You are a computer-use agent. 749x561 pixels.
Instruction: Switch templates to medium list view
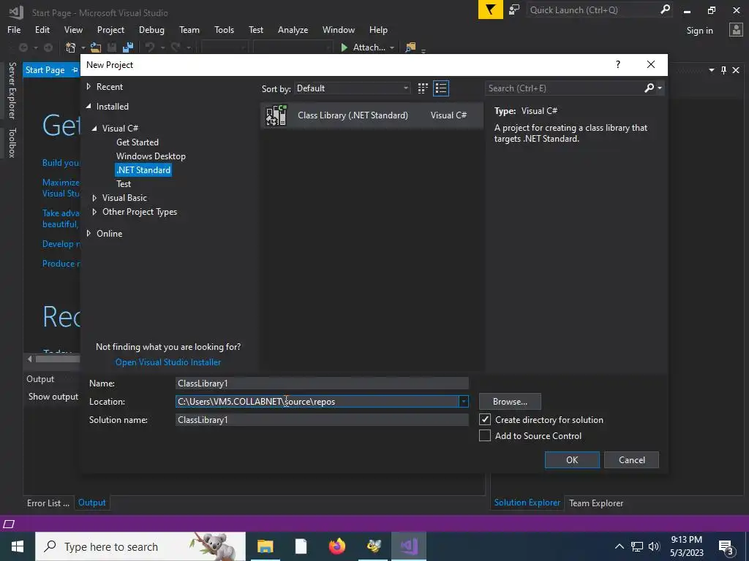click(441, 88)
